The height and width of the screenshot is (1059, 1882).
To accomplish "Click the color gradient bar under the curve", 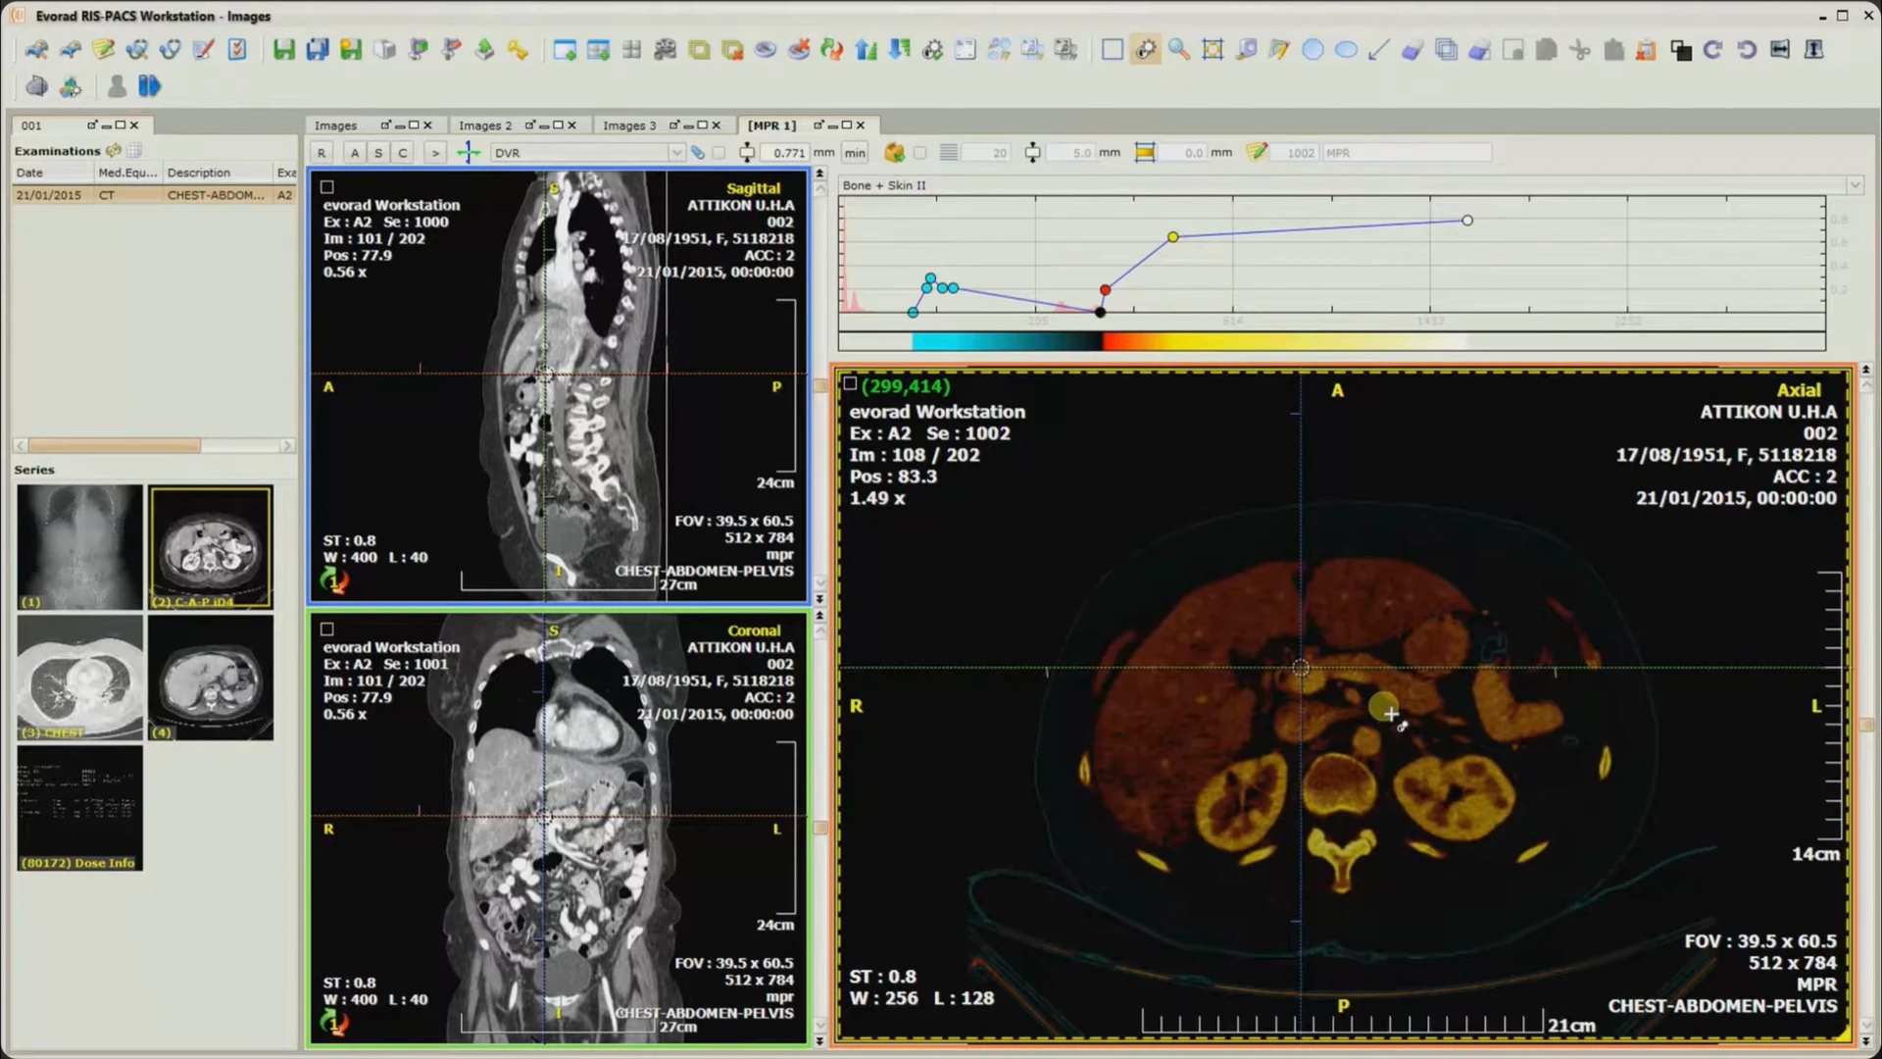I will [x=1331, y=341].
